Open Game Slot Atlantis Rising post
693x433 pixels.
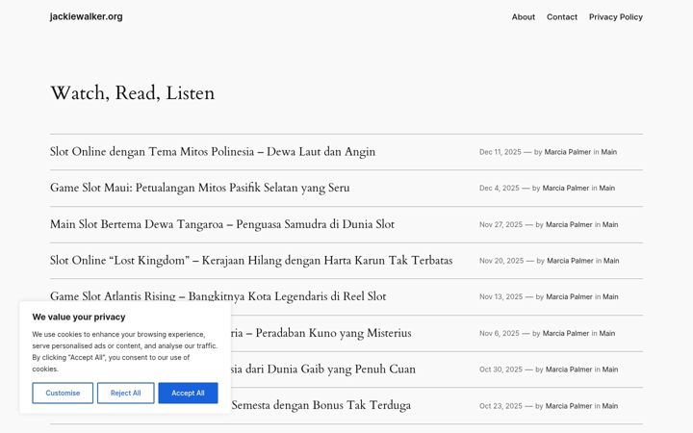[218, 296]
